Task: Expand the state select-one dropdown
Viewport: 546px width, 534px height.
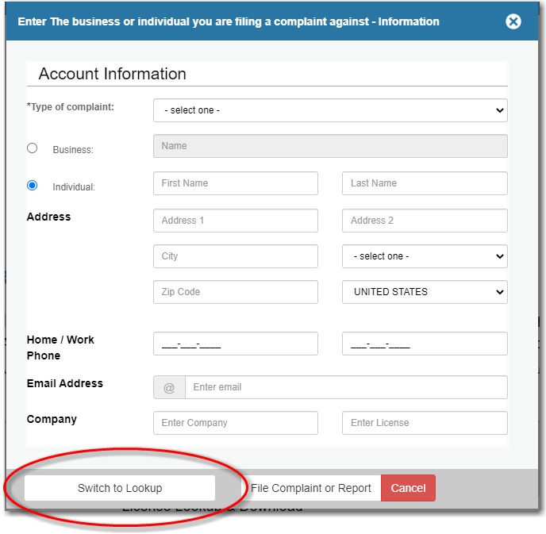Action: 425,256
